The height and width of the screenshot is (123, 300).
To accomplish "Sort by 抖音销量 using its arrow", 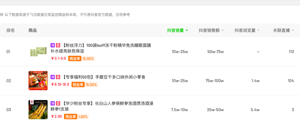I will coord(187,31).
